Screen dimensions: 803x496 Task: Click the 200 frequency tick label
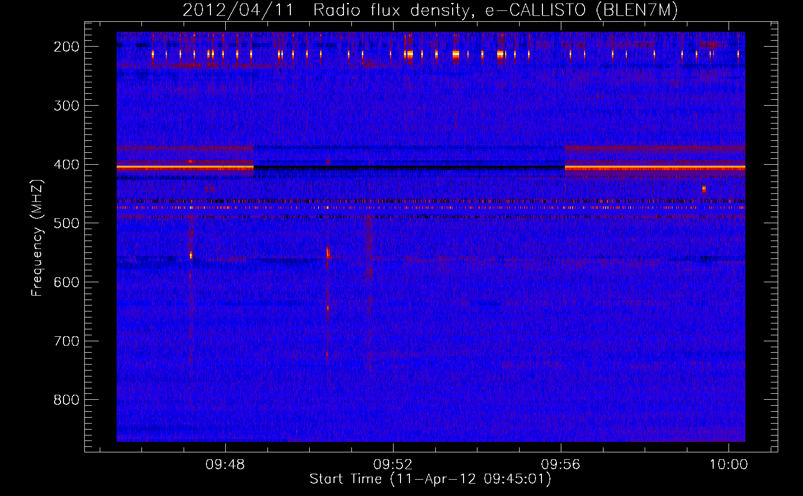67,47
